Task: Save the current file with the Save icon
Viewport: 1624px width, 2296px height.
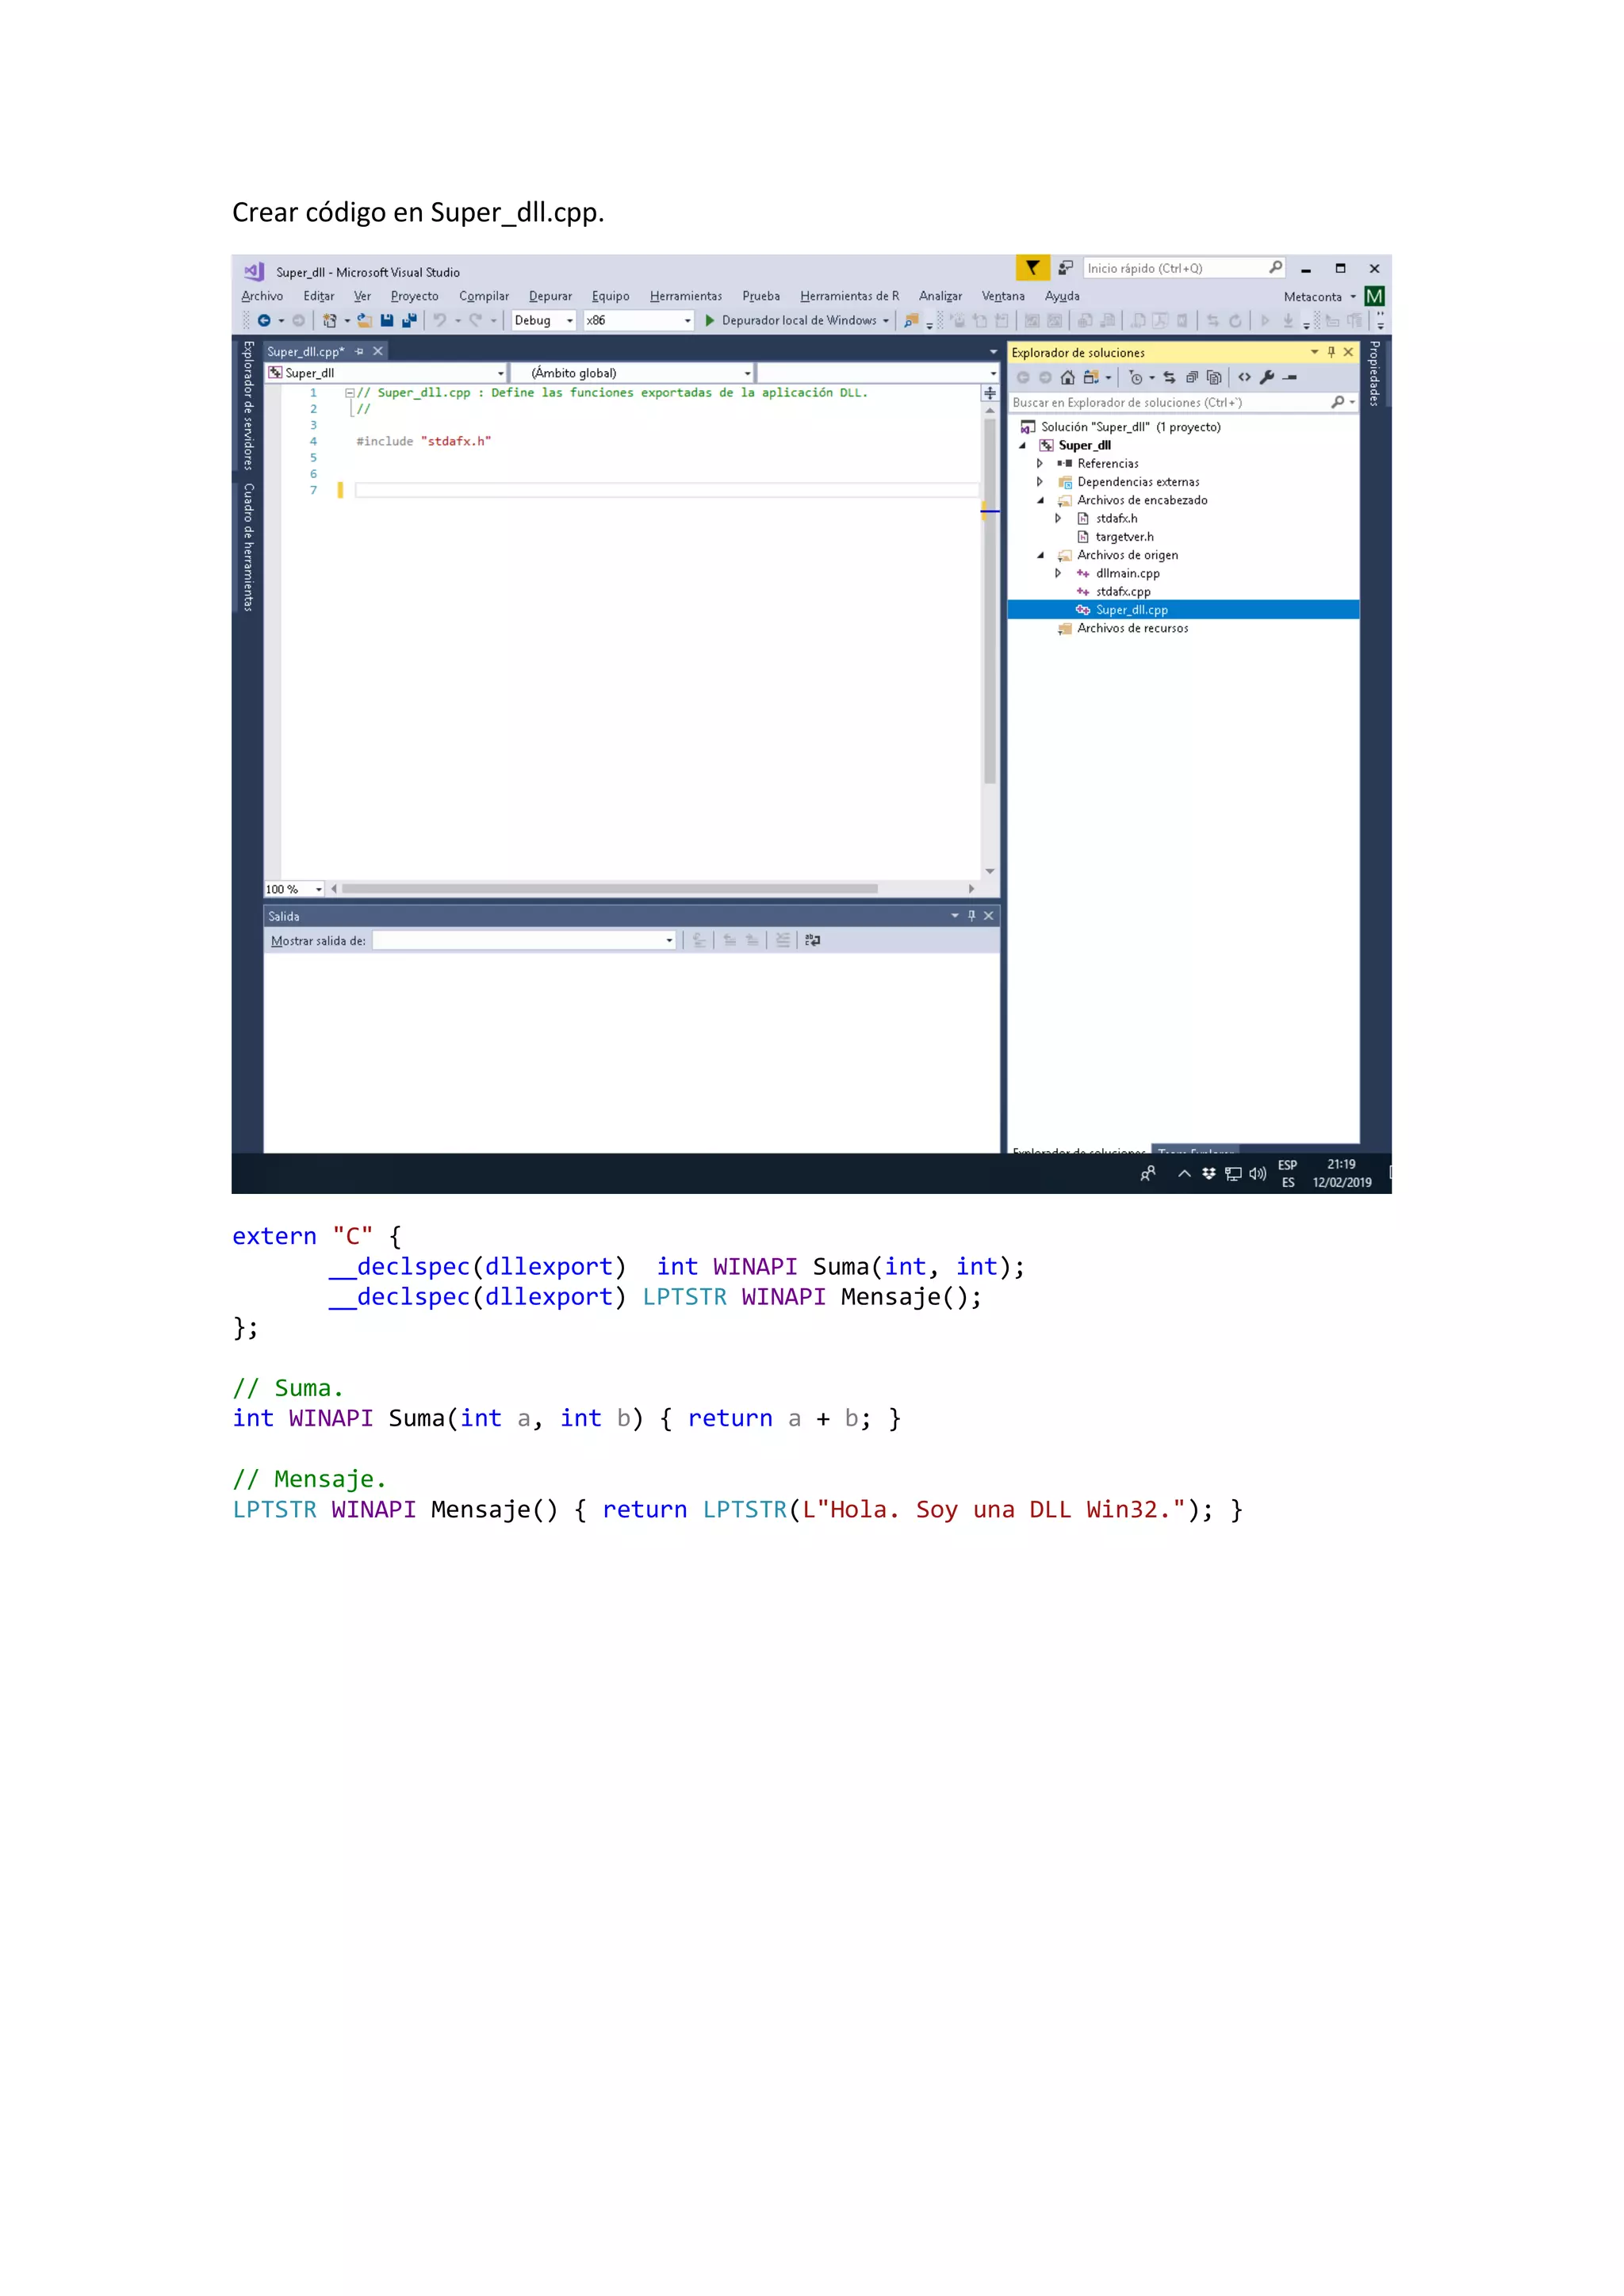Action: tap(387, 321)
